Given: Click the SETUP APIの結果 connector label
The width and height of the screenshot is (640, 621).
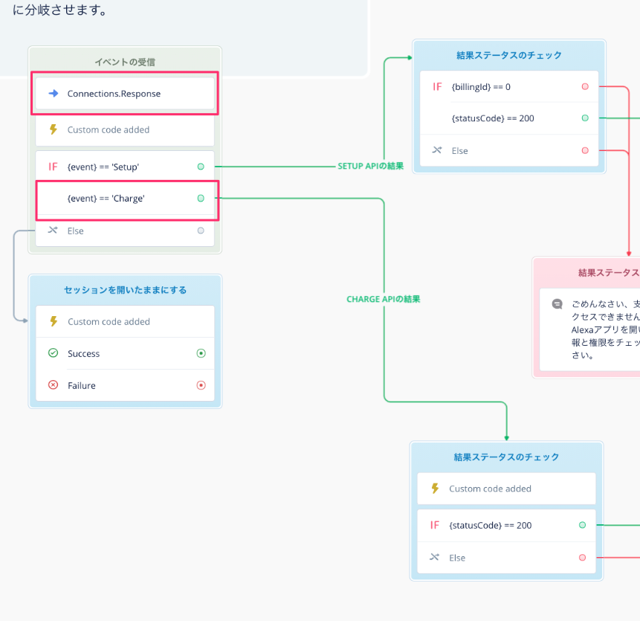Looking at the screenshot, I should click(x=371, y=166).
